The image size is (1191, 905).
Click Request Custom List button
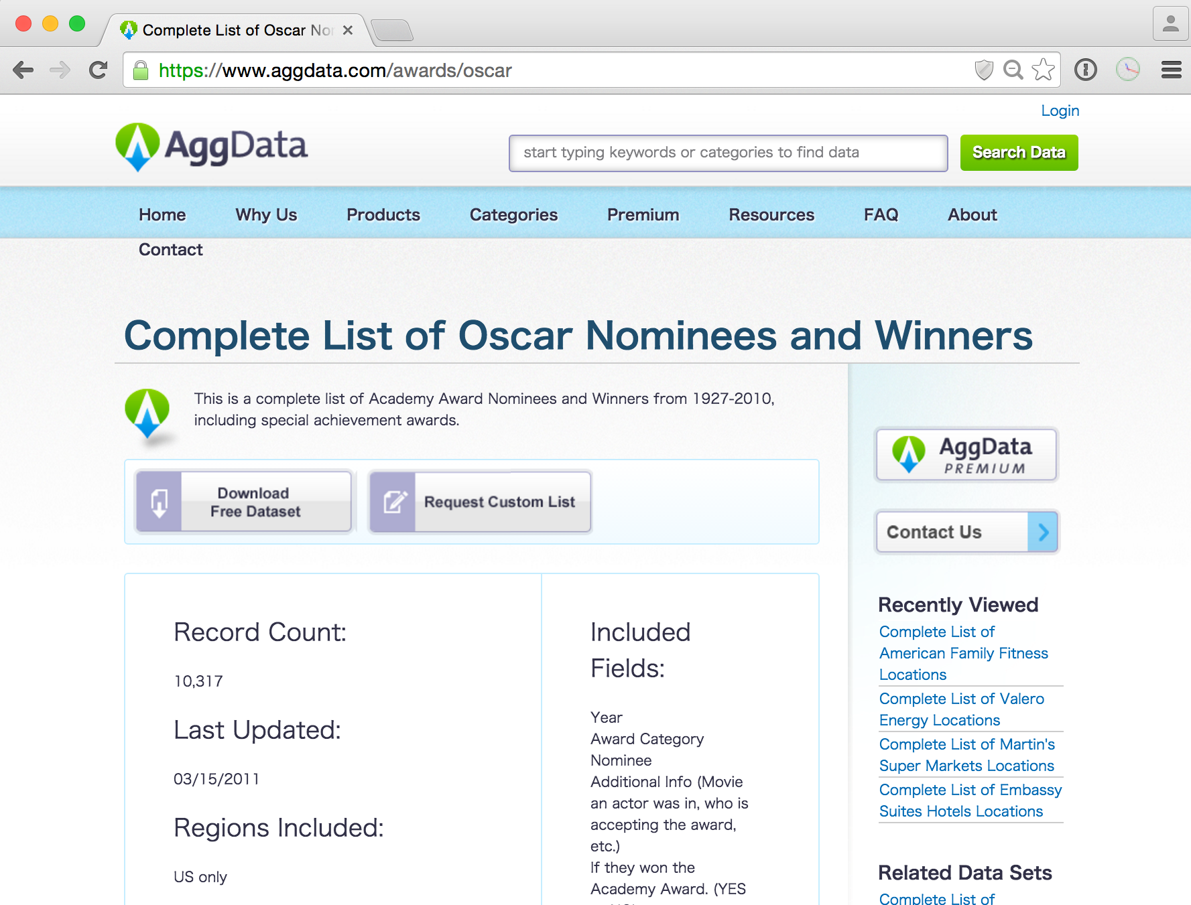tap(480, 502)
